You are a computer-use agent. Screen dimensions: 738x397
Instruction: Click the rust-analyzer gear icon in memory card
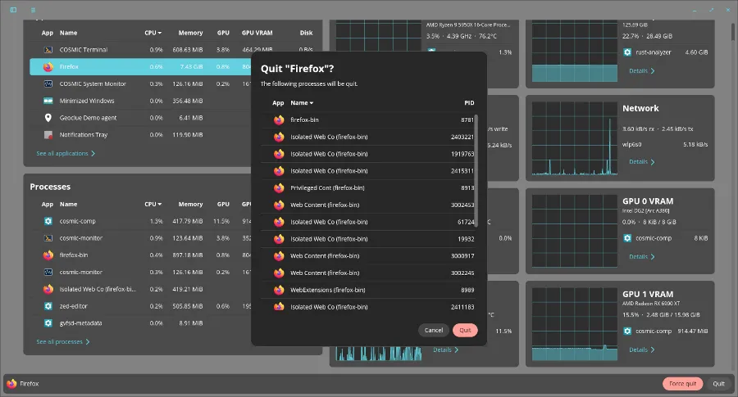(627, 52)
